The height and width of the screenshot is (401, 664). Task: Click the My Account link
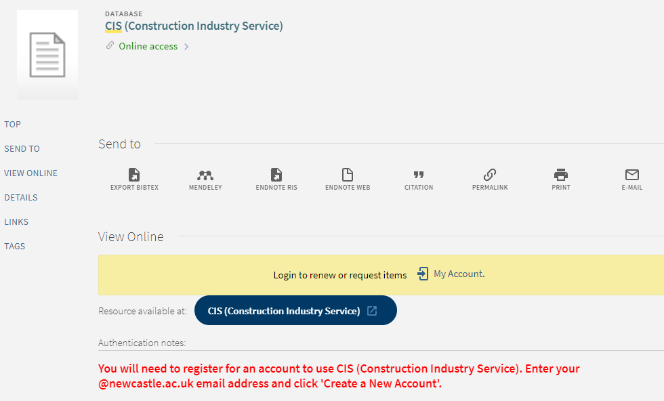coord(459,274)
